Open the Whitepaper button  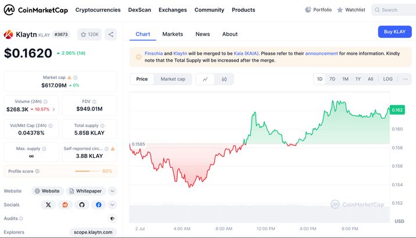point(85,191)
